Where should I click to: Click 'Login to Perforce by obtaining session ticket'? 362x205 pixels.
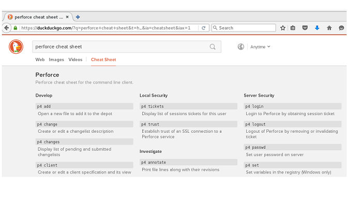(290, 114)
